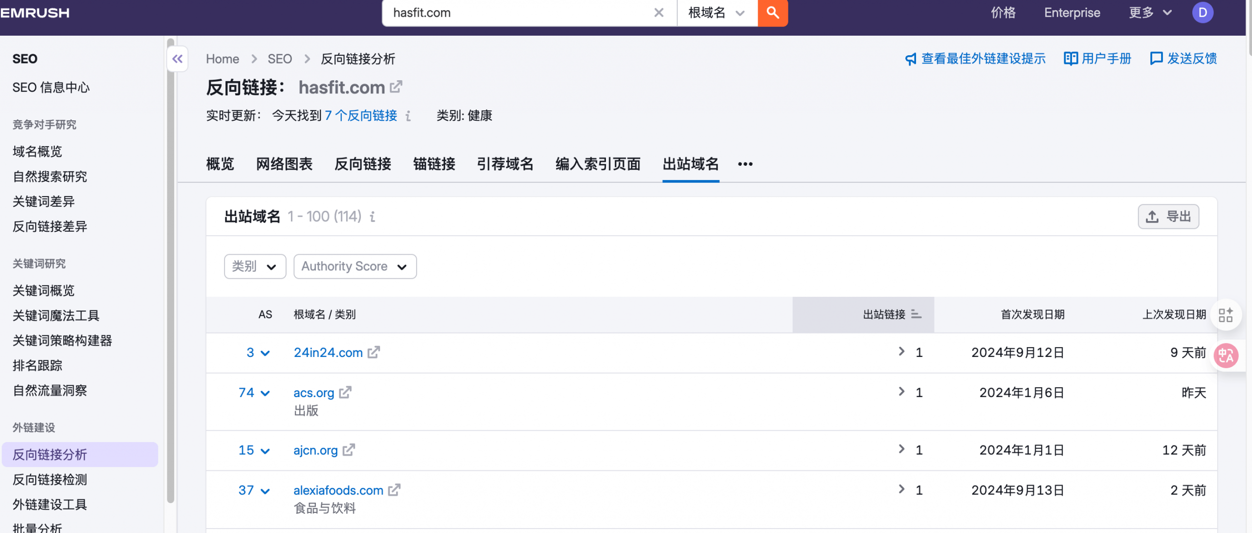Screen dimensions: 1252x533
Task: Open the acs.org domain link
Action: coord(314,393)
